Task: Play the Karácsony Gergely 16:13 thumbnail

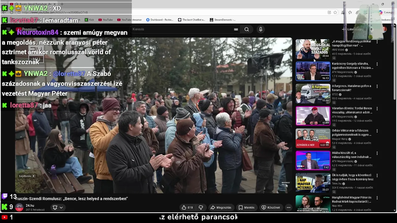Action: coord(313,71)
